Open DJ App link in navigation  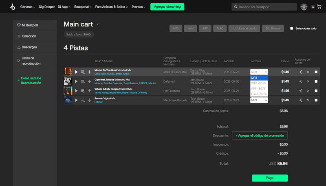(x=64, y=7)
